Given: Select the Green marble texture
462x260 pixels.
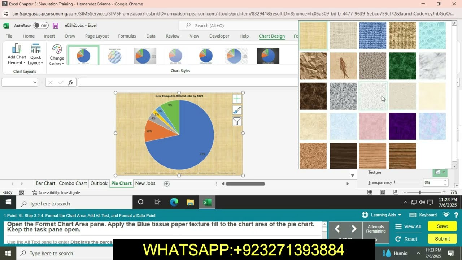Looking at the screenshot, I should [402, 66].
